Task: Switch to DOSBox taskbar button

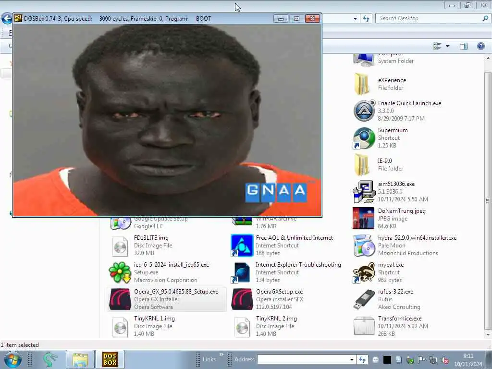Action: point(110,359)
